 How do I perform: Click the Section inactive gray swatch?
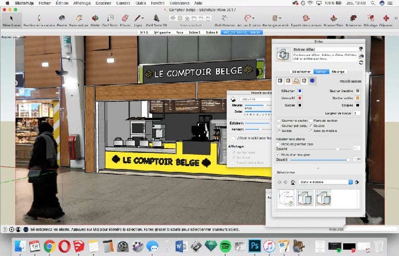(357, 91)
